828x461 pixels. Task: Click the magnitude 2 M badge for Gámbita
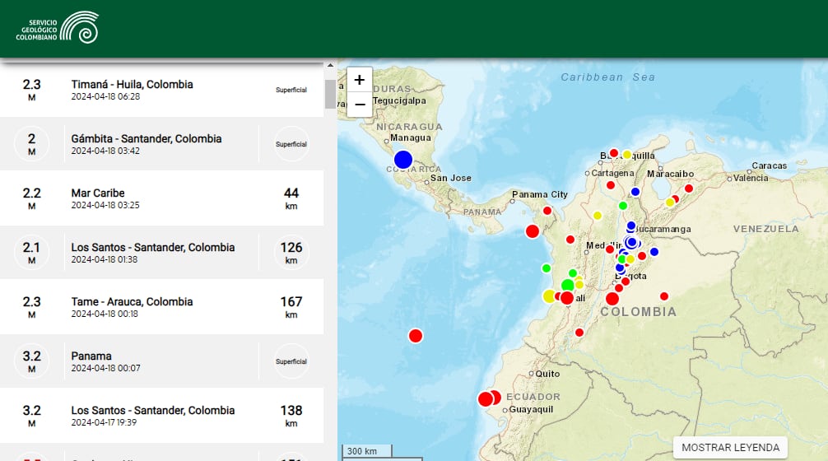click(x=31, y=143)
